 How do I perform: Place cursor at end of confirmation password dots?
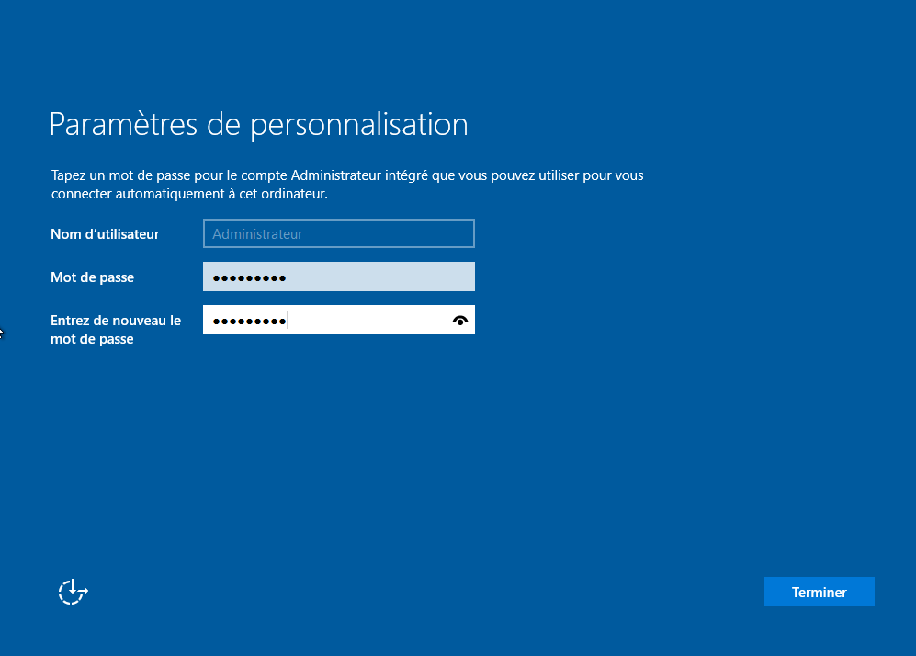coord(288,321)
